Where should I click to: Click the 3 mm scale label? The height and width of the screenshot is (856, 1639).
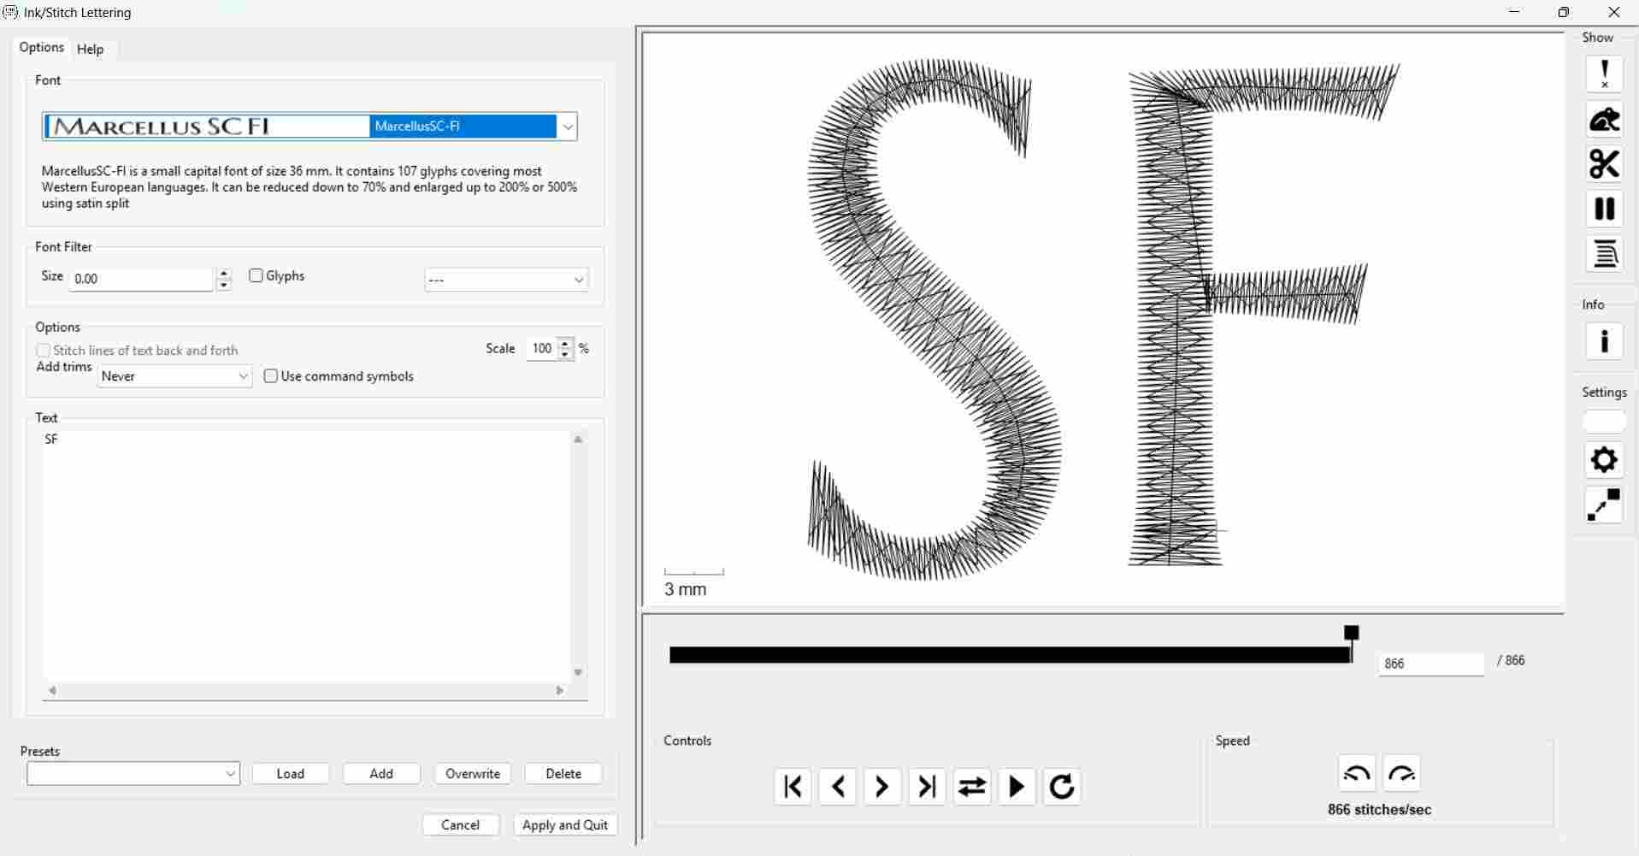point(686,589)
